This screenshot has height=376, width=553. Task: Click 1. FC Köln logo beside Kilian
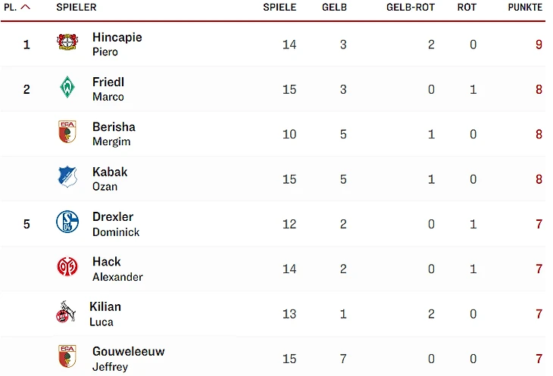(65, 312)
